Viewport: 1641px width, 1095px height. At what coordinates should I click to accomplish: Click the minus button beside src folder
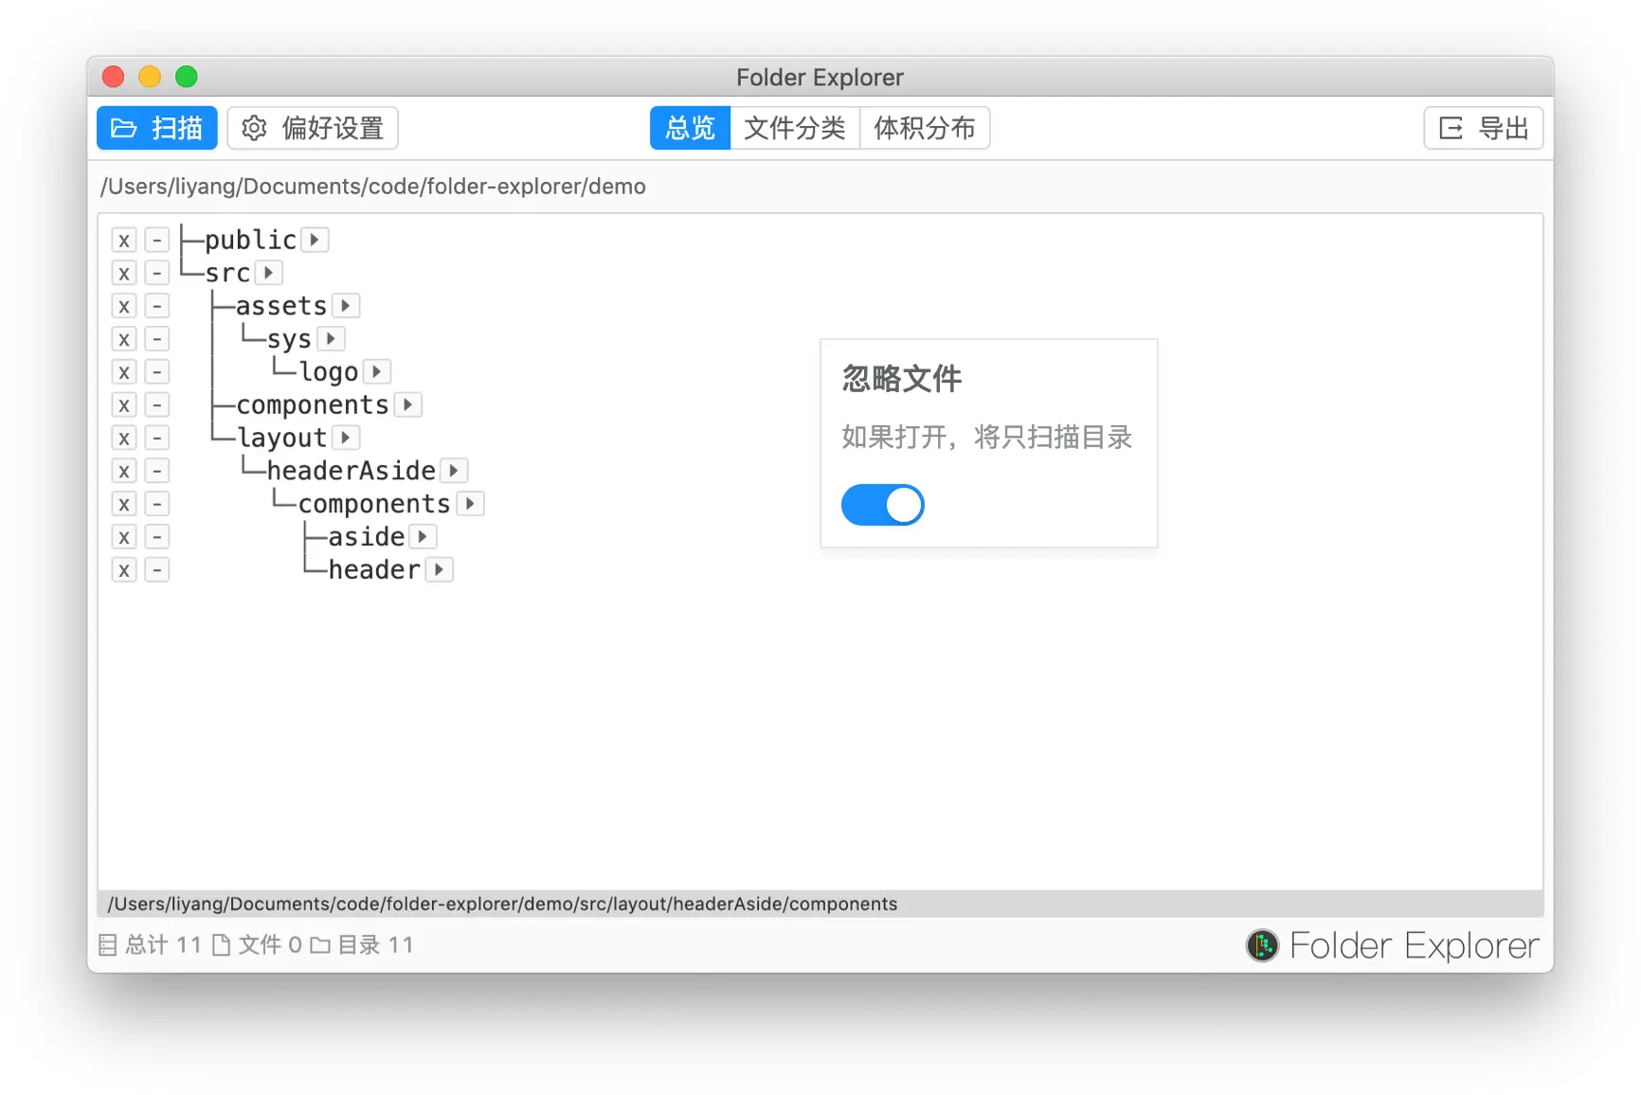pos(157,274)
